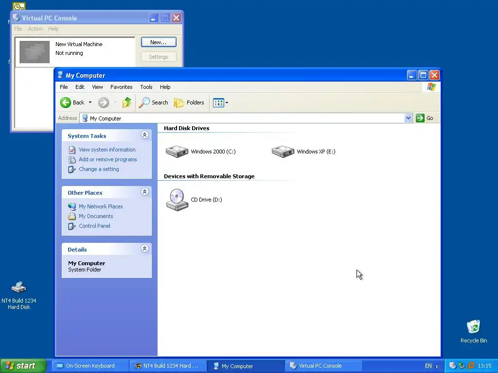Collapse the Details panel
498x373 pixels.
click(x=144, y=249)
